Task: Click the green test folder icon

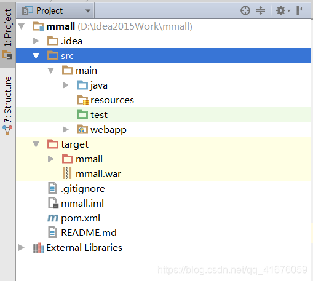Action: pos(82,114)
